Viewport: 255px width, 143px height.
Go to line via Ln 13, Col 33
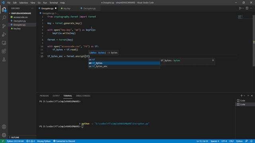click(202, 141)
